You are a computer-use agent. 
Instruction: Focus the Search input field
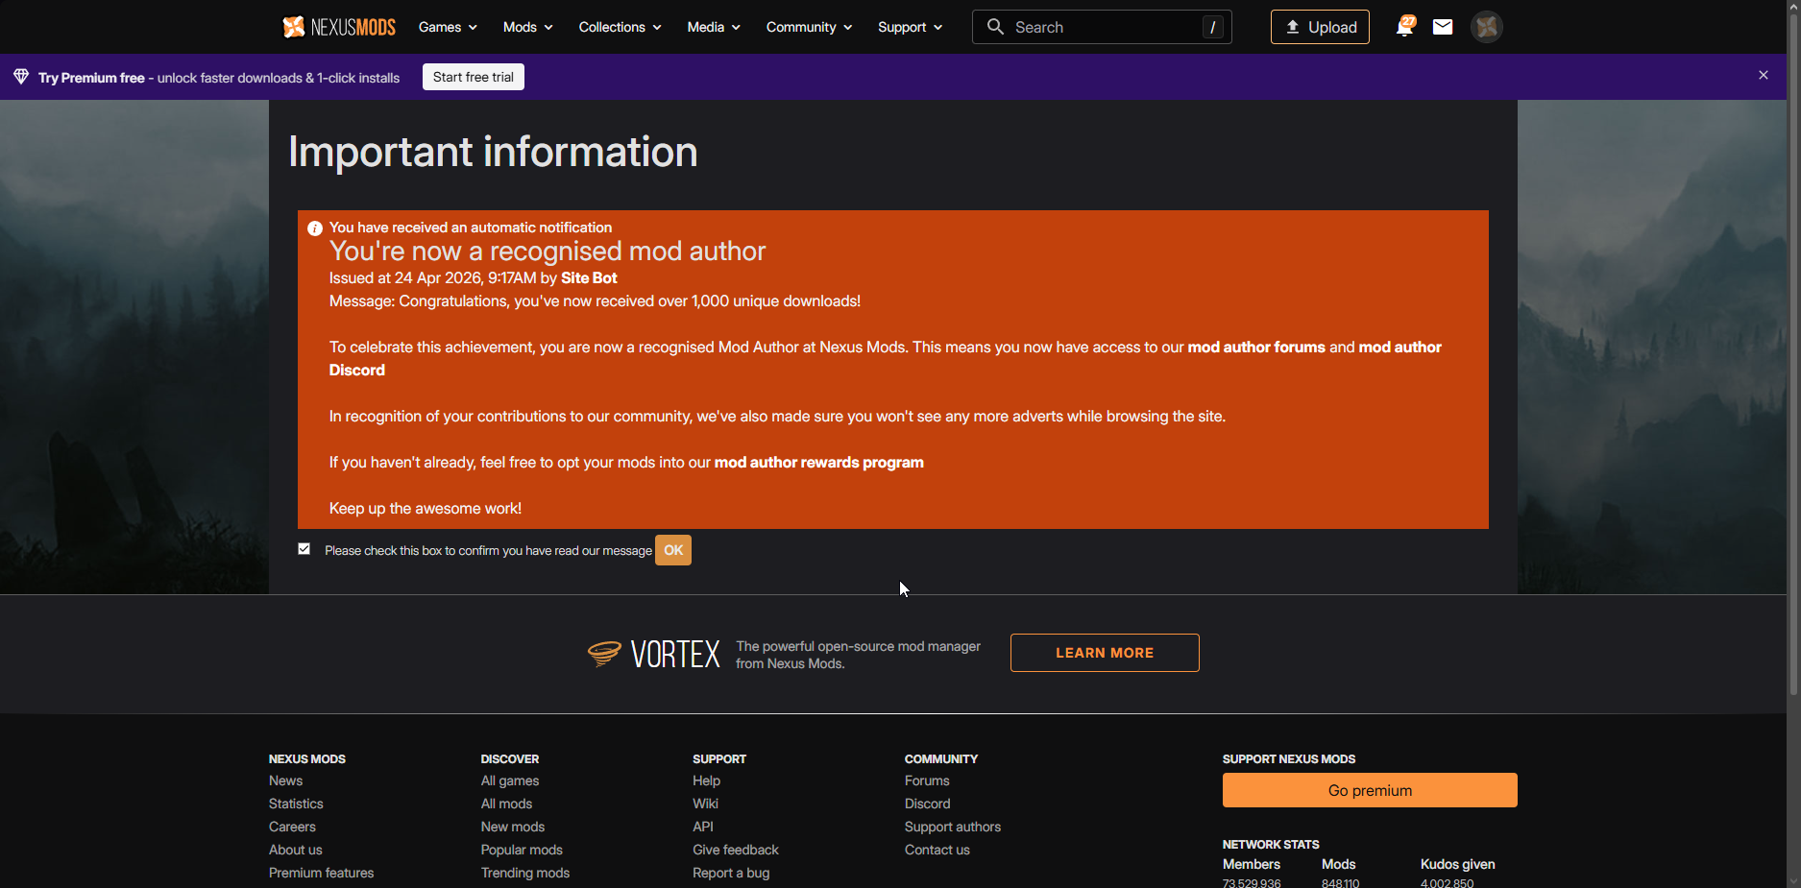(x=1102, y=27)
